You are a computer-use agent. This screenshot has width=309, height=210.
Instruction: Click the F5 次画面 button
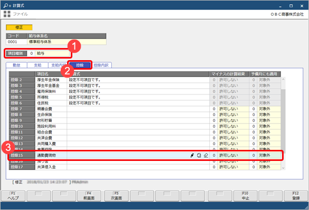click(116, 196)
